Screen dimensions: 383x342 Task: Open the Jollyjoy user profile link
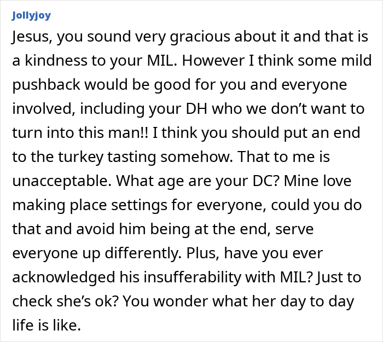(31, 15)
